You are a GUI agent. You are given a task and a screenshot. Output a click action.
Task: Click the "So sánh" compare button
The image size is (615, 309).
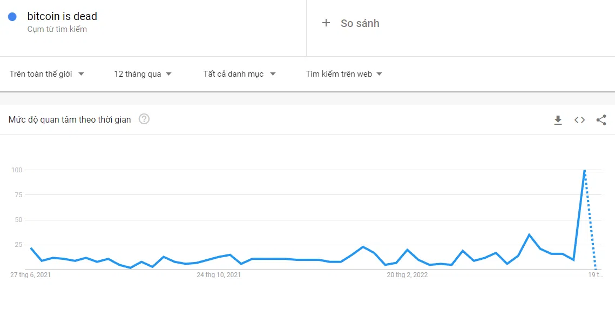pos(360,23)
